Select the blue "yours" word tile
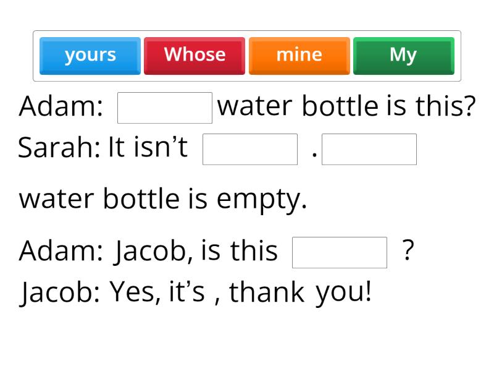The image size is (494, 371). coord(90,56)
